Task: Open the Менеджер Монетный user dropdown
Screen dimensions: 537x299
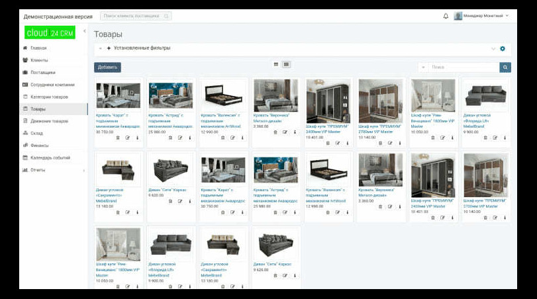Action: point(481,16)
